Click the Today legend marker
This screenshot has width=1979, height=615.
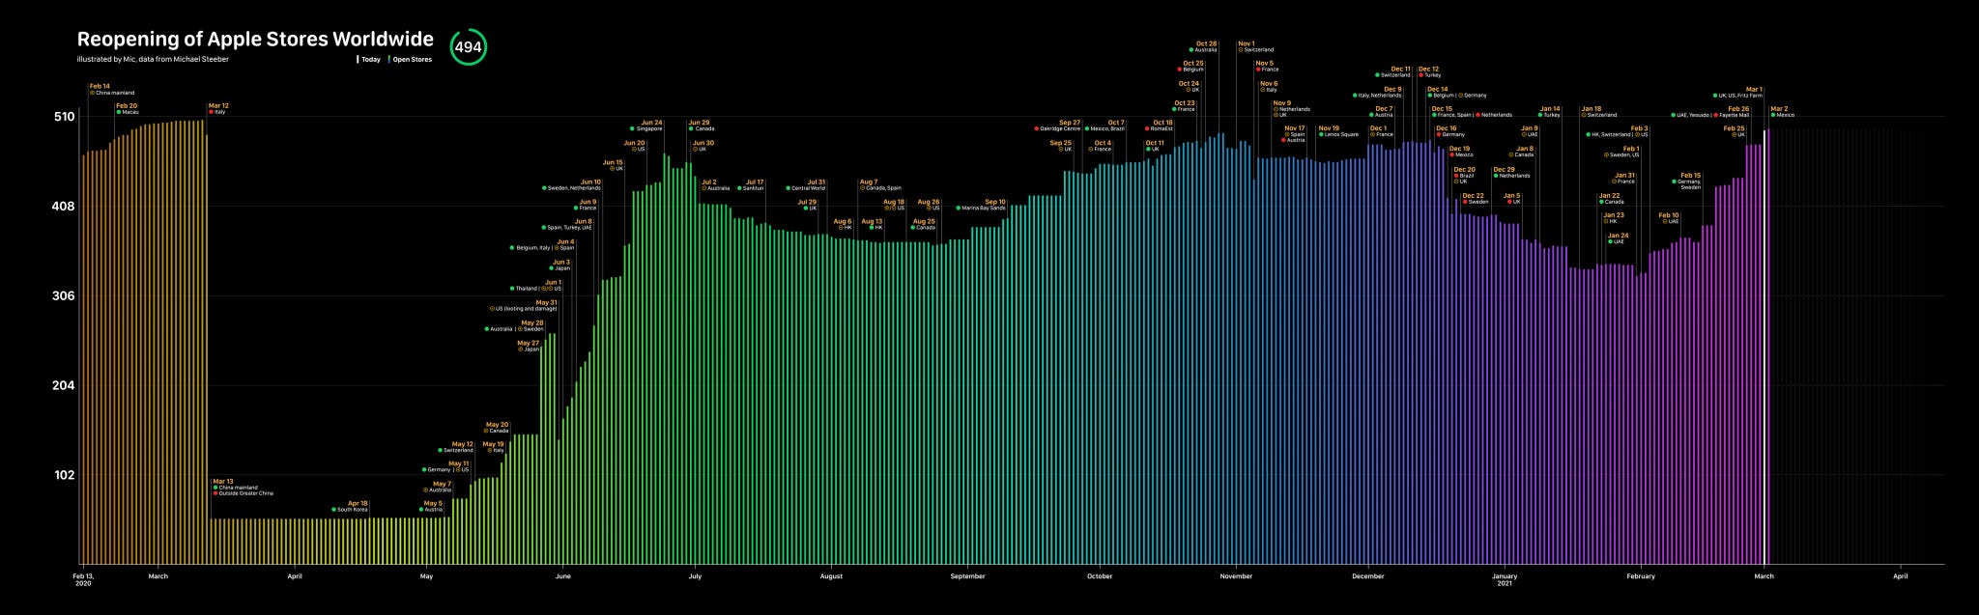(x=359, y=60)
